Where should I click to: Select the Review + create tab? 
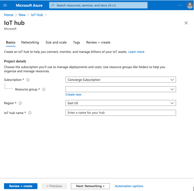point(98,42)
